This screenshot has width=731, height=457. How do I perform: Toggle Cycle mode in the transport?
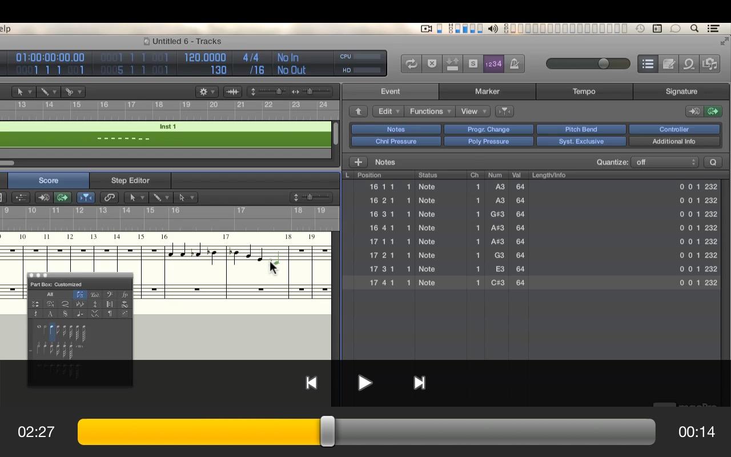411,64
